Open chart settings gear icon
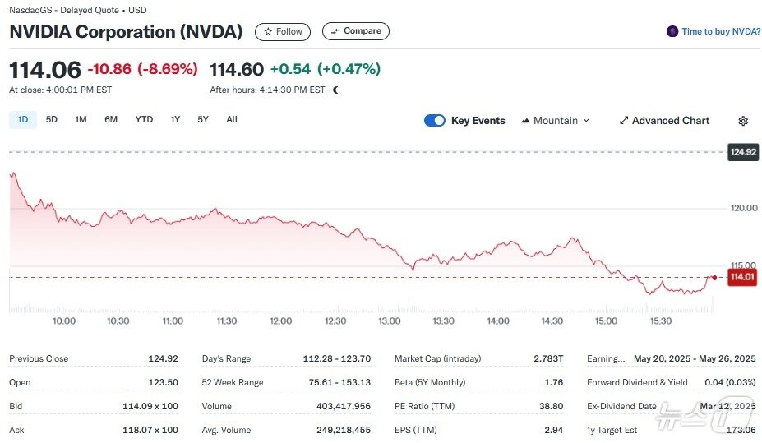 743,121
